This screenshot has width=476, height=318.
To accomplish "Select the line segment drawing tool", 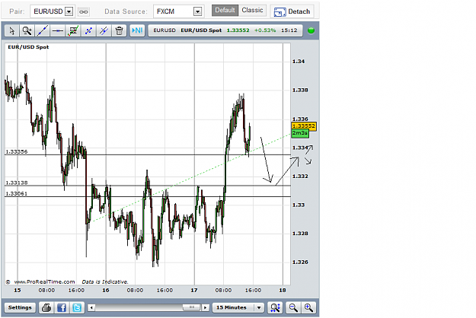I will (x=88, y=30).
